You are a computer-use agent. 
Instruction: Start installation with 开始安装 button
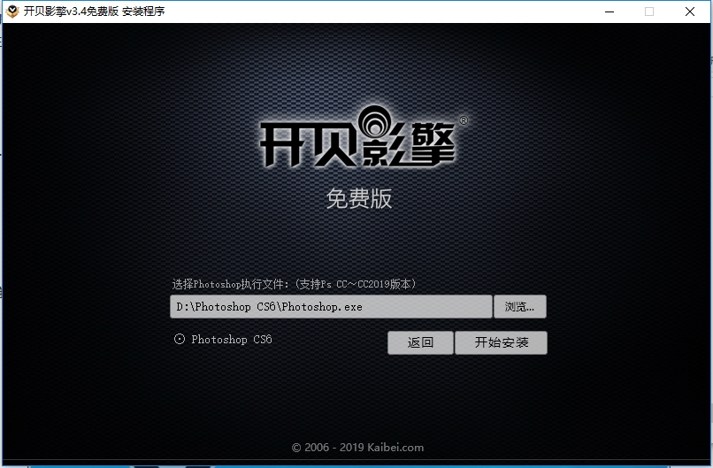(501, 342)
